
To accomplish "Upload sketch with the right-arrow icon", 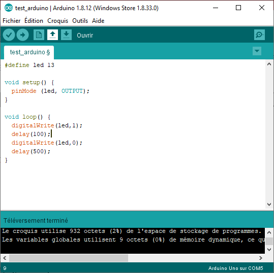I will pyautogui.click(x=23, y=35).
